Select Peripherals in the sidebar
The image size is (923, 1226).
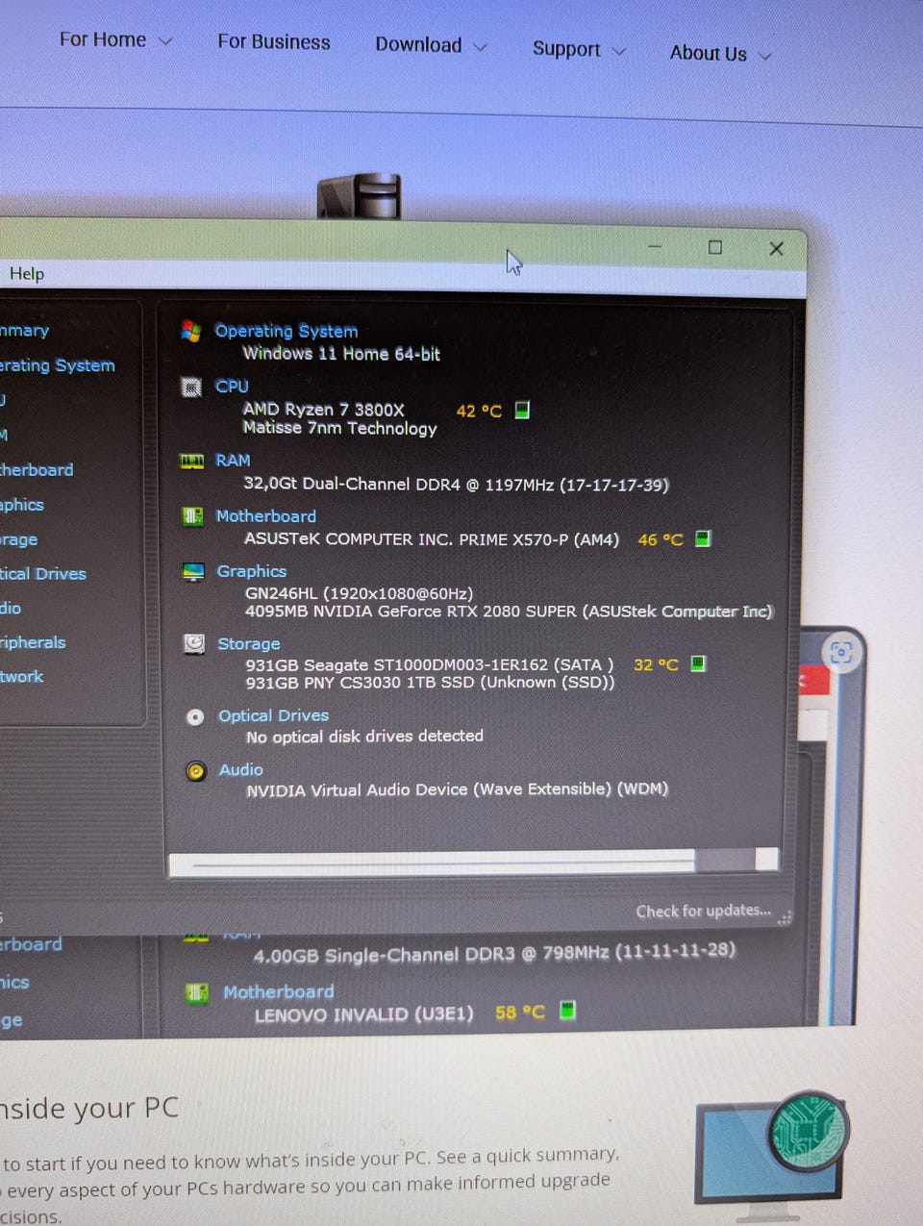(x=33, y=643)
